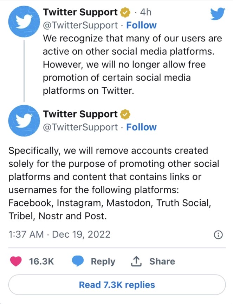Open the 16.3K likes count
Viewport: 233px width, 304px height.
(41, 261)
